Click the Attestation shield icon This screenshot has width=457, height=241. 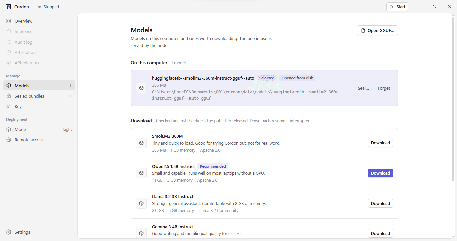(9, 52)
